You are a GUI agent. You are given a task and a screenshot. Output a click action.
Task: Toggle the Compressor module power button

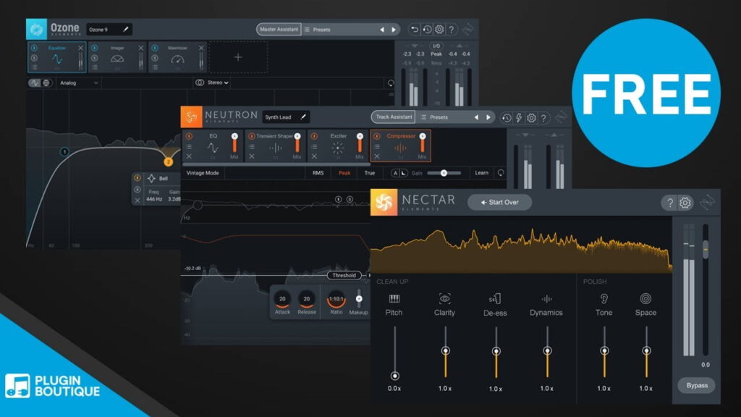(x=376, y=136)
